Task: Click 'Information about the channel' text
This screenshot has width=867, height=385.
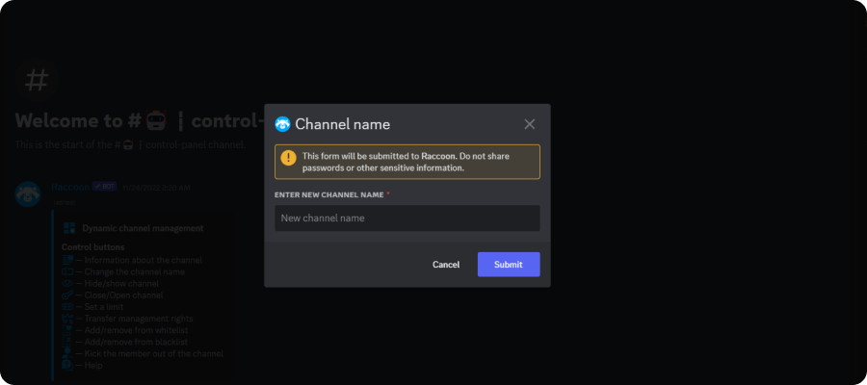Action: [x=144, y=260]
